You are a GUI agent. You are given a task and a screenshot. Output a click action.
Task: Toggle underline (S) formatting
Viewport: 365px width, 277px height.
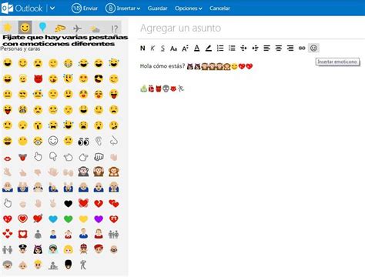click(x=162, y=48)
